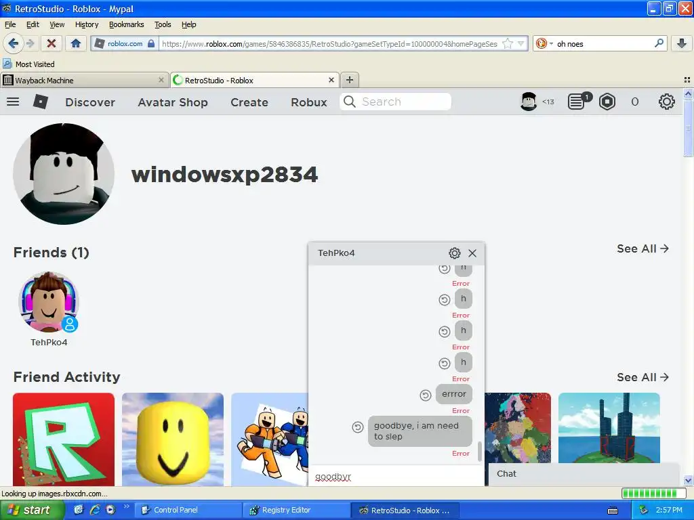The height and width of the screenshot is (520, 694).
Task: Run search with the magnifier icon
Action: tap(659, 43)
